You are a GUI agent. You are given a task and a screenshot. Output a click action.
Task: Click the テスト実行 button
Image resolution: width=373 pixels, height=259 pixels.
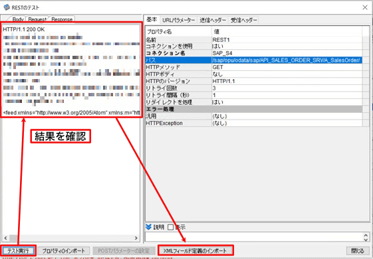(x=18, y=250)
